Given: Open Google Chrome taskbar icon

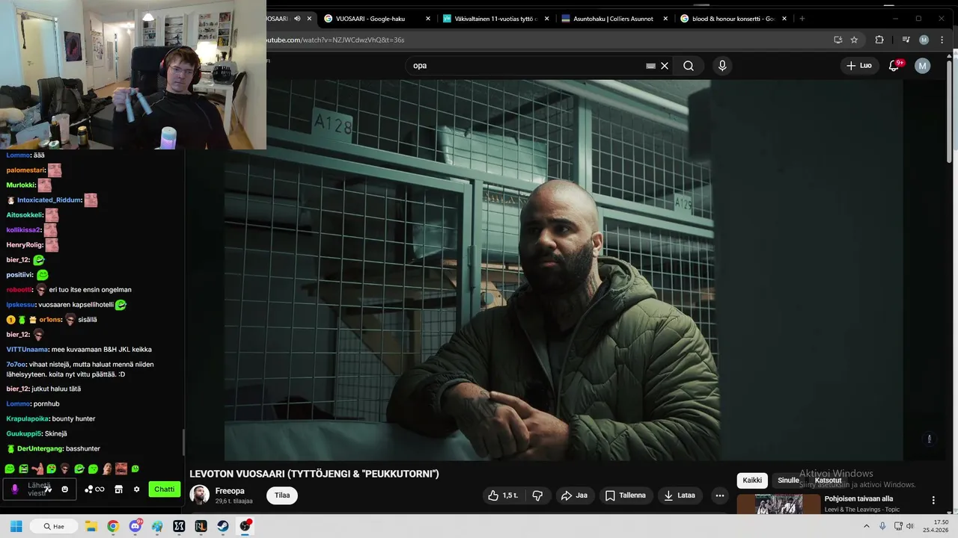Looking at the screenshot, I should pyautogui.click(x=113, y=526).
